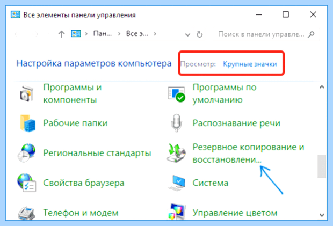Open Телефон и модем link
333x226 pixels.
click(x=81, y=213)
